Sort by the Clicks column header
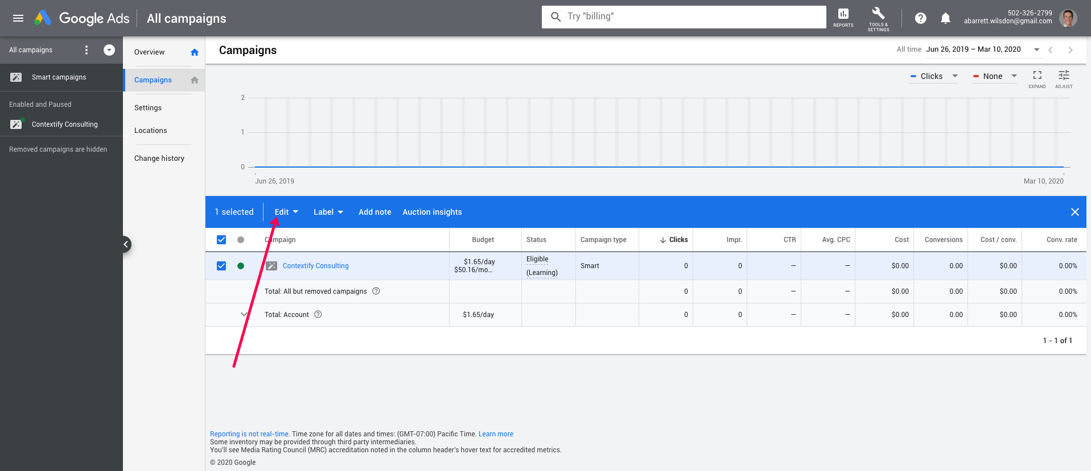This screenshot has width=1091, height=471. [x=674, y=240]
